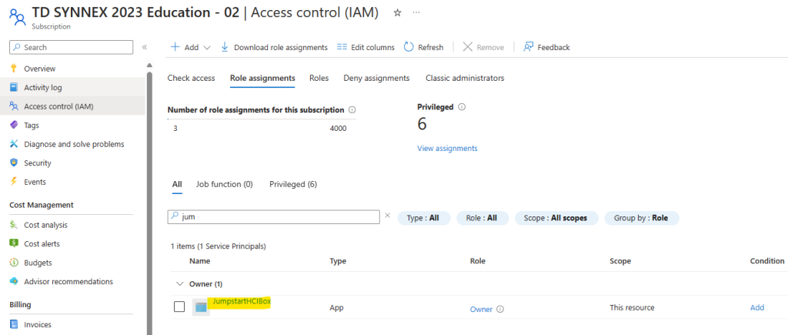Click the App type cell
The width and height of the screenshot is (788, 335).
pos(336,307)
